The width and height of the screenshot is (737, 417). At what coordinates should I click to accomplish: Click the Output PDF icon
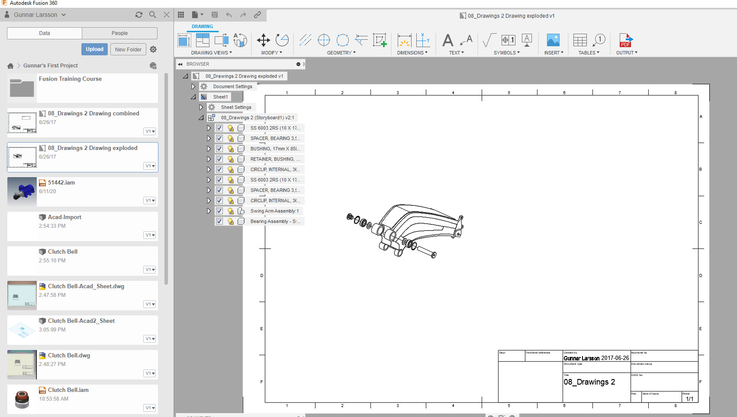pyautogui.click(x=626, y=40)
